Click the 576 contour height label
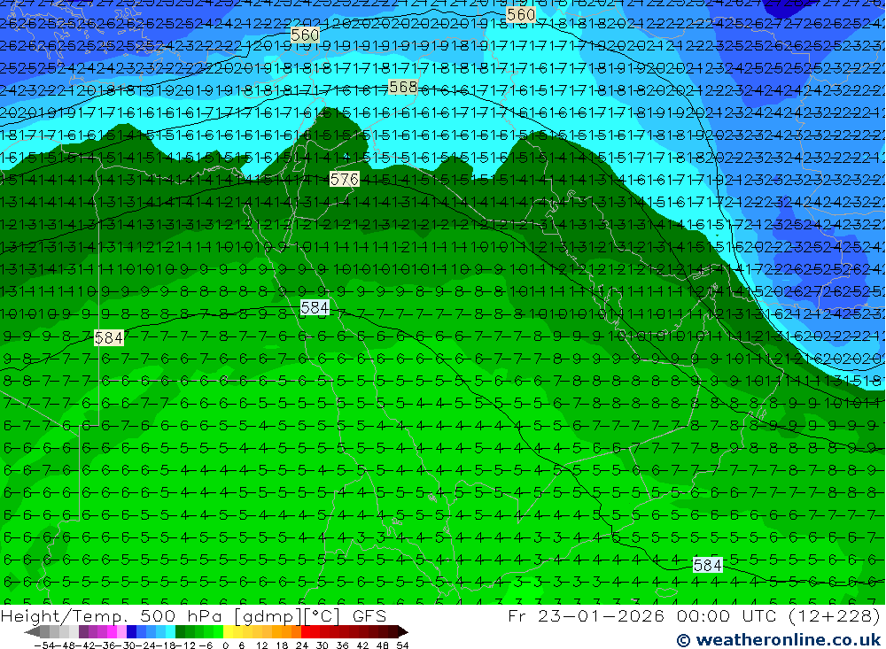The width and height of the screenshot is (886, 649). [x=344, y=180]
